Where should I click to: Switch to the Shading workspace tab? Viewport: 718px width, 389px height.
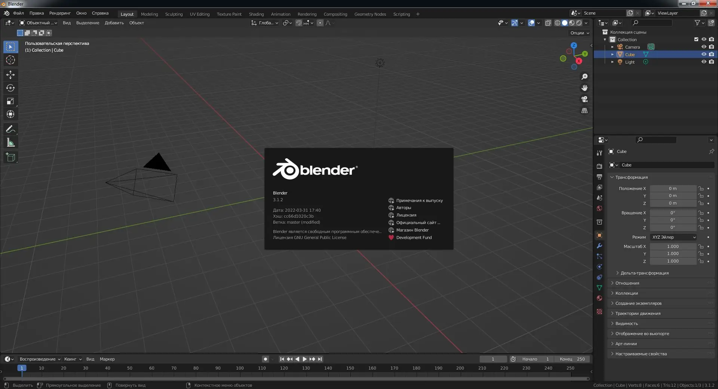pyautogui.click(x=256, y=14)
